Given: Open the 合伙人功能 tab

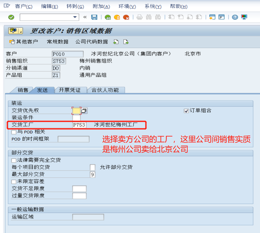Looking at the screenshot, I should 105,90.
